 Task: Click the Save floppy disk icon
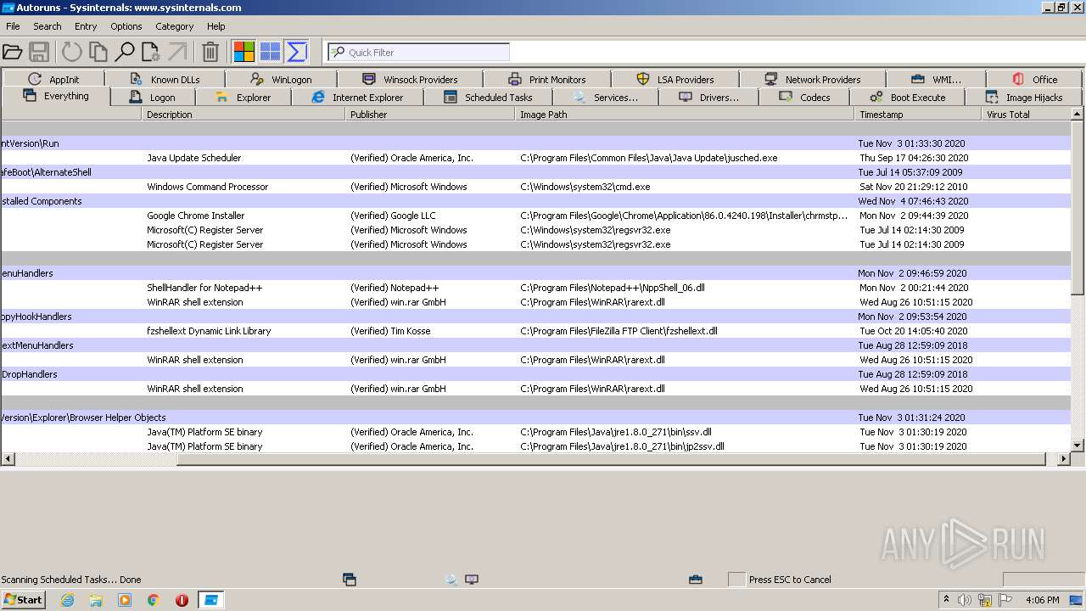pyautogui.click(x=39, y=52)
